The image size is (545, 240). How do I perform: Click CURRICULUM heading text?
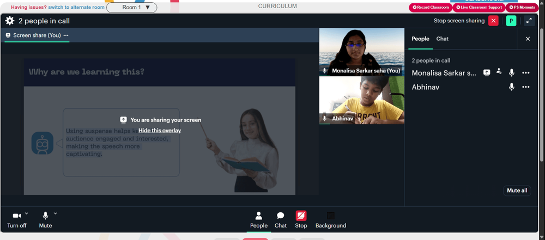277,6
